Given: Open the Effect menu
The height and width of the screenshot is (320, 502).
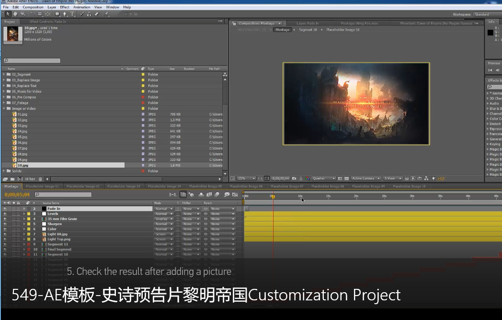Looking at the screenshot, I should click(x=65, y=7).
